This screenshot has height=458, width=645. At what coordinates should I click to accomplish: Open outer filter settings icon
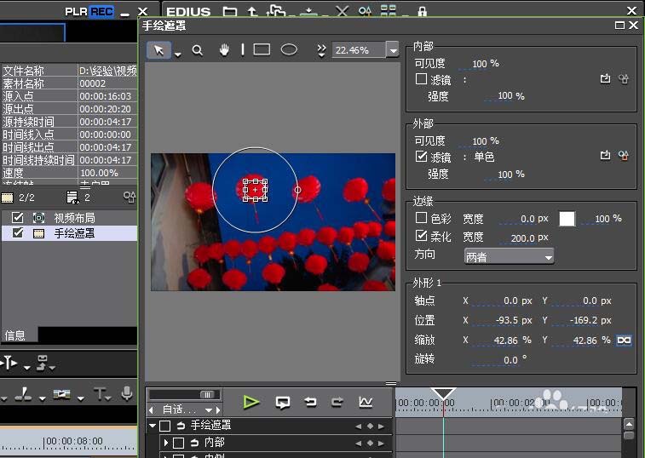[x=624, y=156]
